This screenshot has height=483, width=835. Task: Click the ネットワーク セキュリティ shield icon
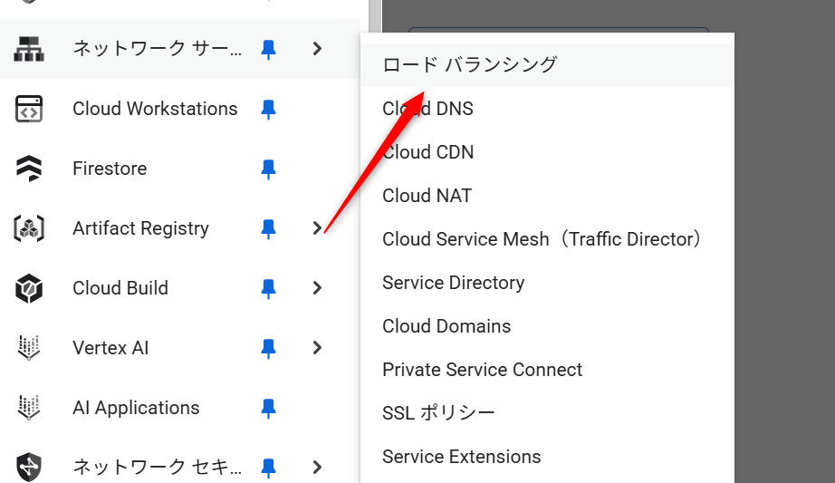(x=29, y=467)
